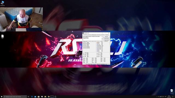Show hidden system tray icons
Viewport: 175px width, 98px height.
point(157,97)
